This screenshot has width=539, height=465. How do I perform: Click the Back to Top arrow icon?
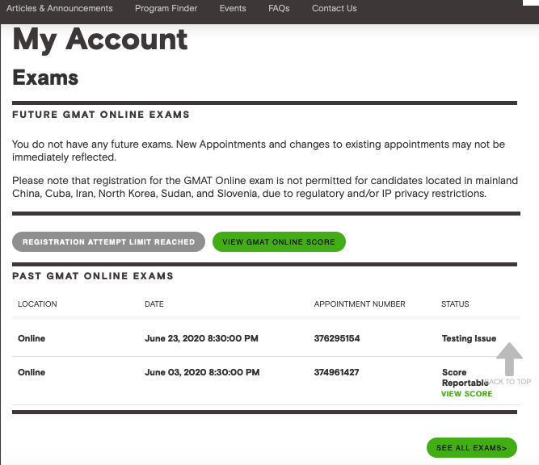[509, 359]
